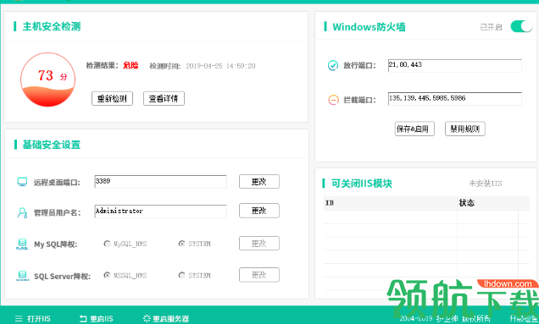
Task: Select MySQL_HWS radio option
Action: point(107,244)
